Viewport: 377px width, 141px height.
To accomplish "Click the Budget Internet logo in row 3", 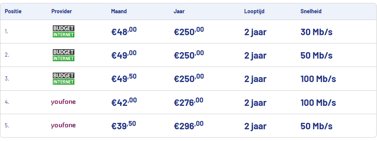I will pyautogui.click(x=63, y=79).
